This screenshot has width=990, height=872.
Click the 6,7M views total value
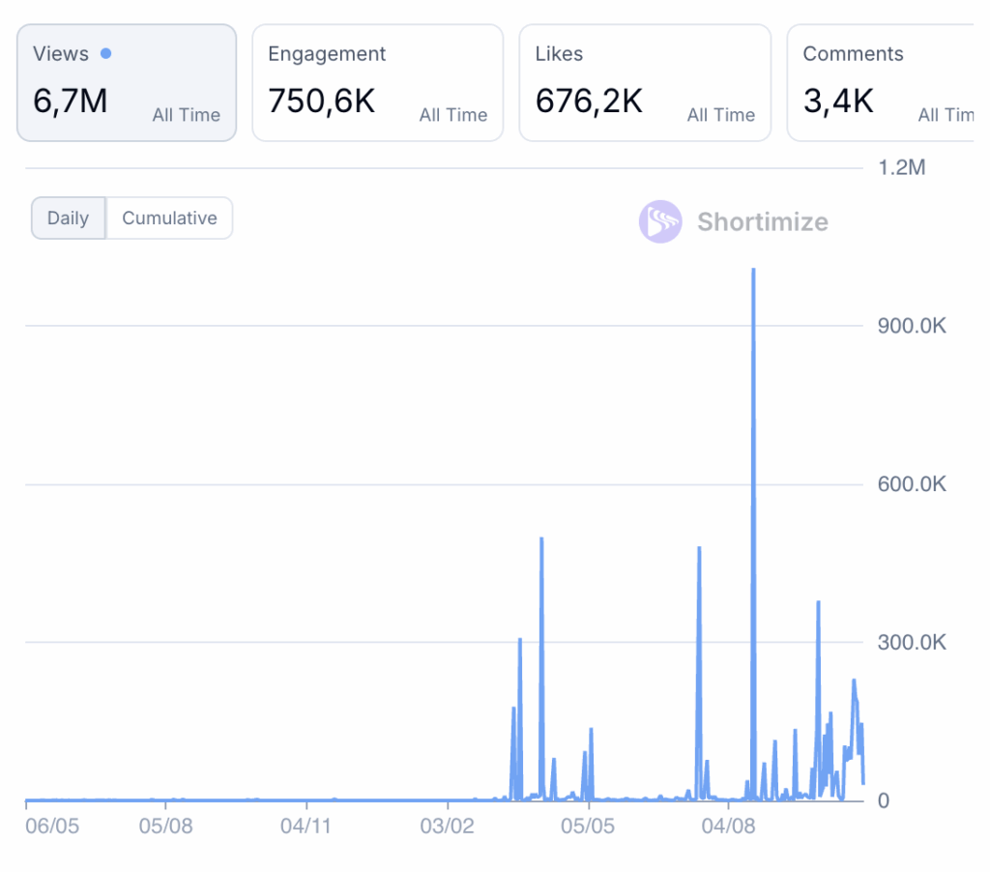[x=71, y=101]
